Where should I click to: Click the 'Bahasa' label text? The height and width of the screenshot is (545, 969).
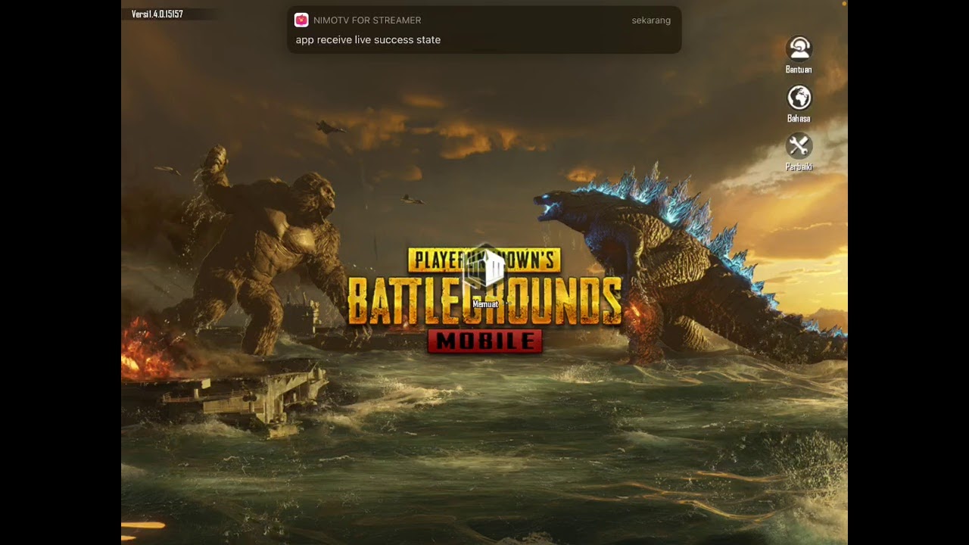click(x=799, y=119)
